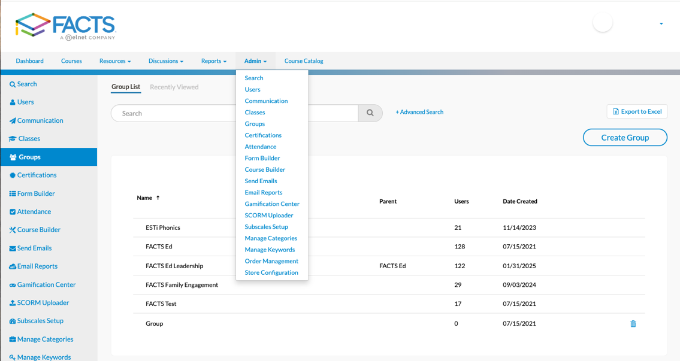Click the tools icon beside sidebar Course Builder

coord(13,230)
